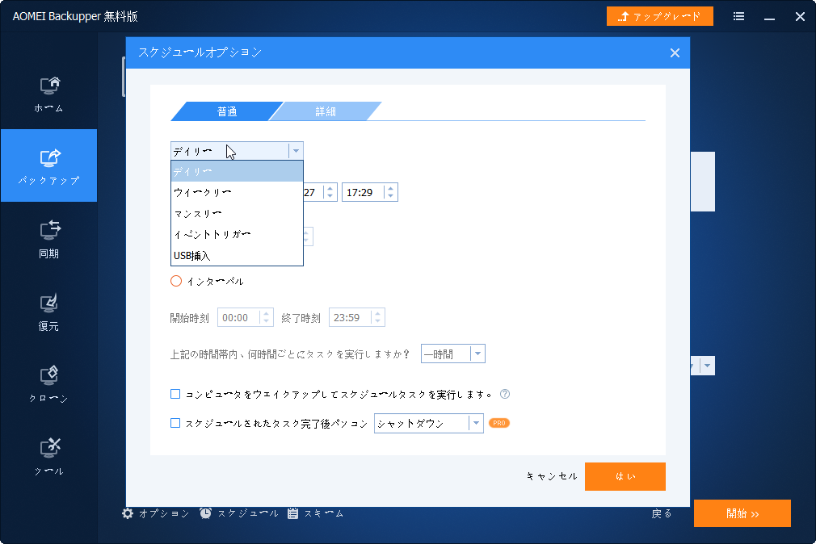This screenshot has height=544, width=816.
Task: Click the help question mark icon
Action: [x=505, y=394]
